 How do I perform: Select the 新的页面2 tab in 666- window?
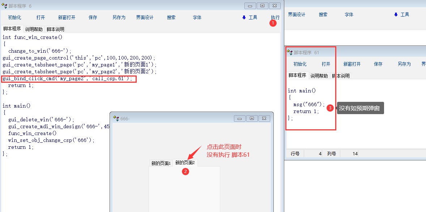185,163
